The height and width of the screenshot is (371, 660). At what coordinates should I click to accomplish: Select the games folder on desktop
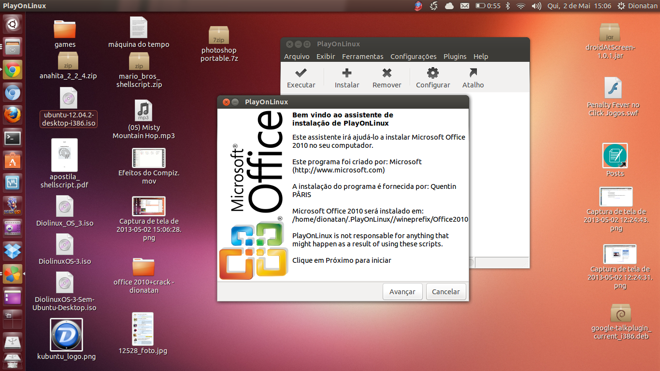pos(65,34)
